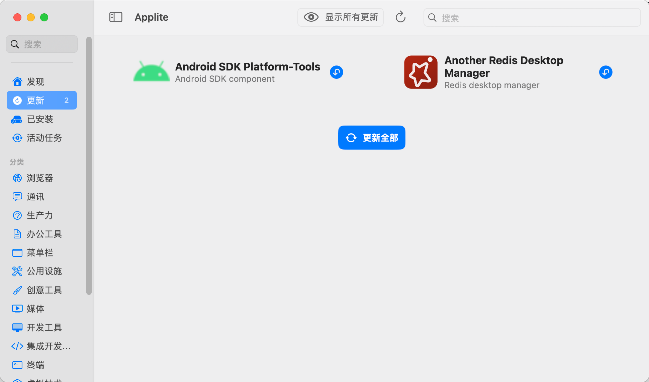Viewport: 649px width, 382px height.
Task: Click the green zoom window button
Action: (x=44, y=17)
